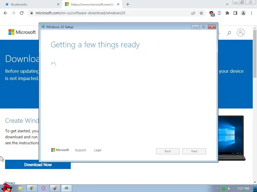Click the scrollbar down arrow
This screenshot has height=192, width=257.
255,182
